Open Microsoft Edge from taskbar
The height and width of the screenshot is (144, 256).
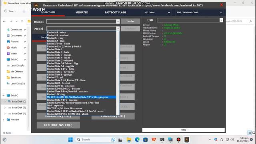coord(137,140)
